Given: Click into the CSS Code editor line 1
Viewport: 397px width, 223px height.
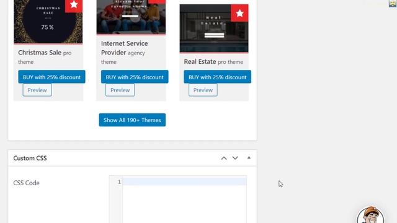Looking at the screenshot, I should 184,181.
